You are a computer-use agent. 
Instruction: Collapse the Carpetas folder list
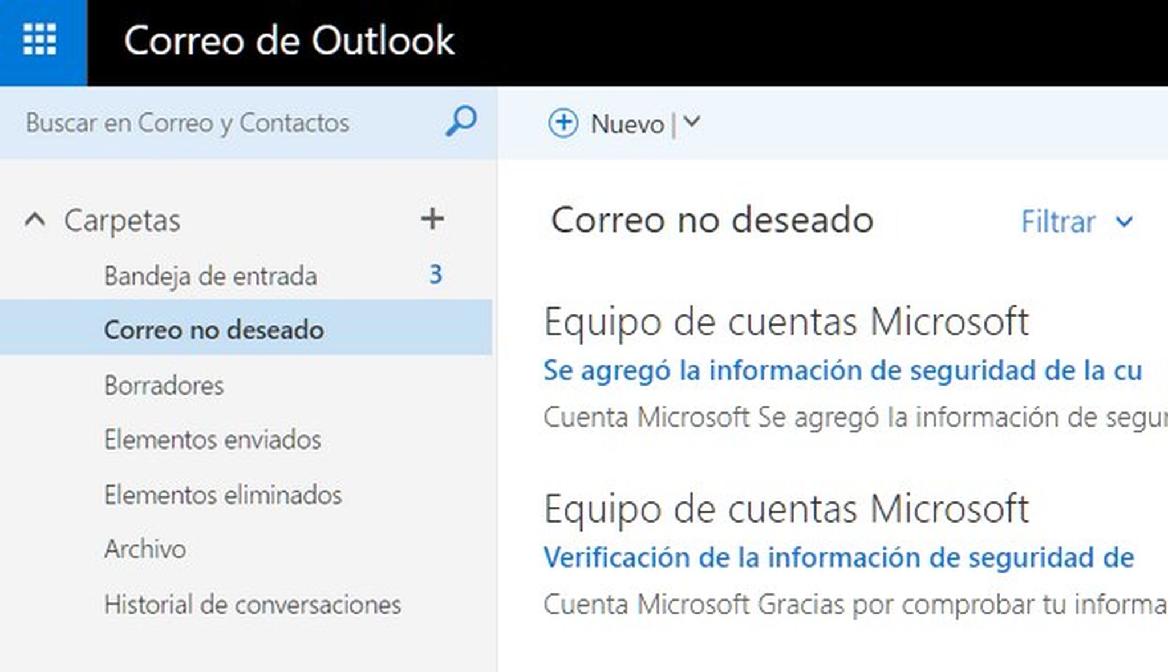coord(35,220)
